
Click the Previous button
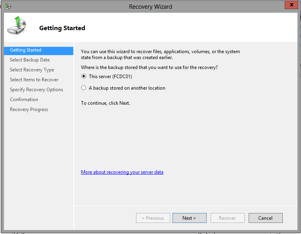pyautogui.click(x=153, y=218)
